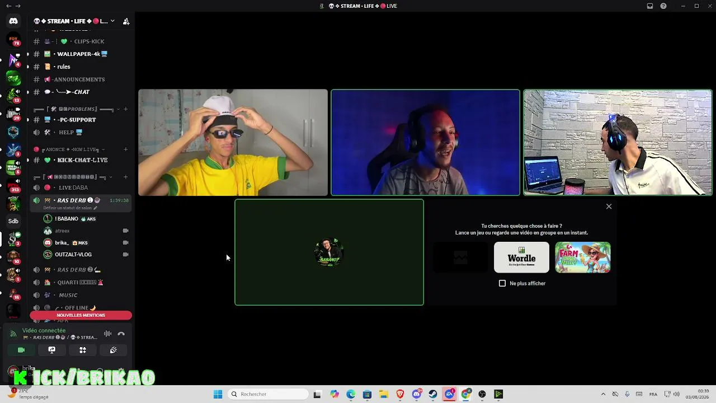Select user atreex in voice list
Viewport: 716px width, 403px height.
pos(86,231)
